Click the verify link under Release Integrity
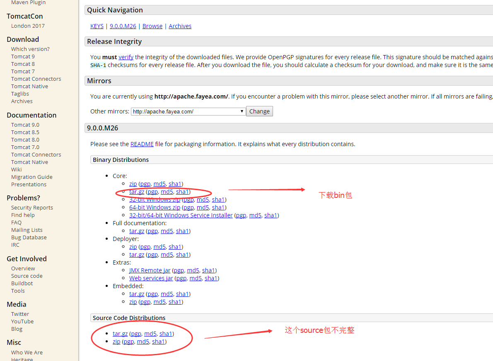The width and height of the screenshot is (493, 361). click(126, 57)
